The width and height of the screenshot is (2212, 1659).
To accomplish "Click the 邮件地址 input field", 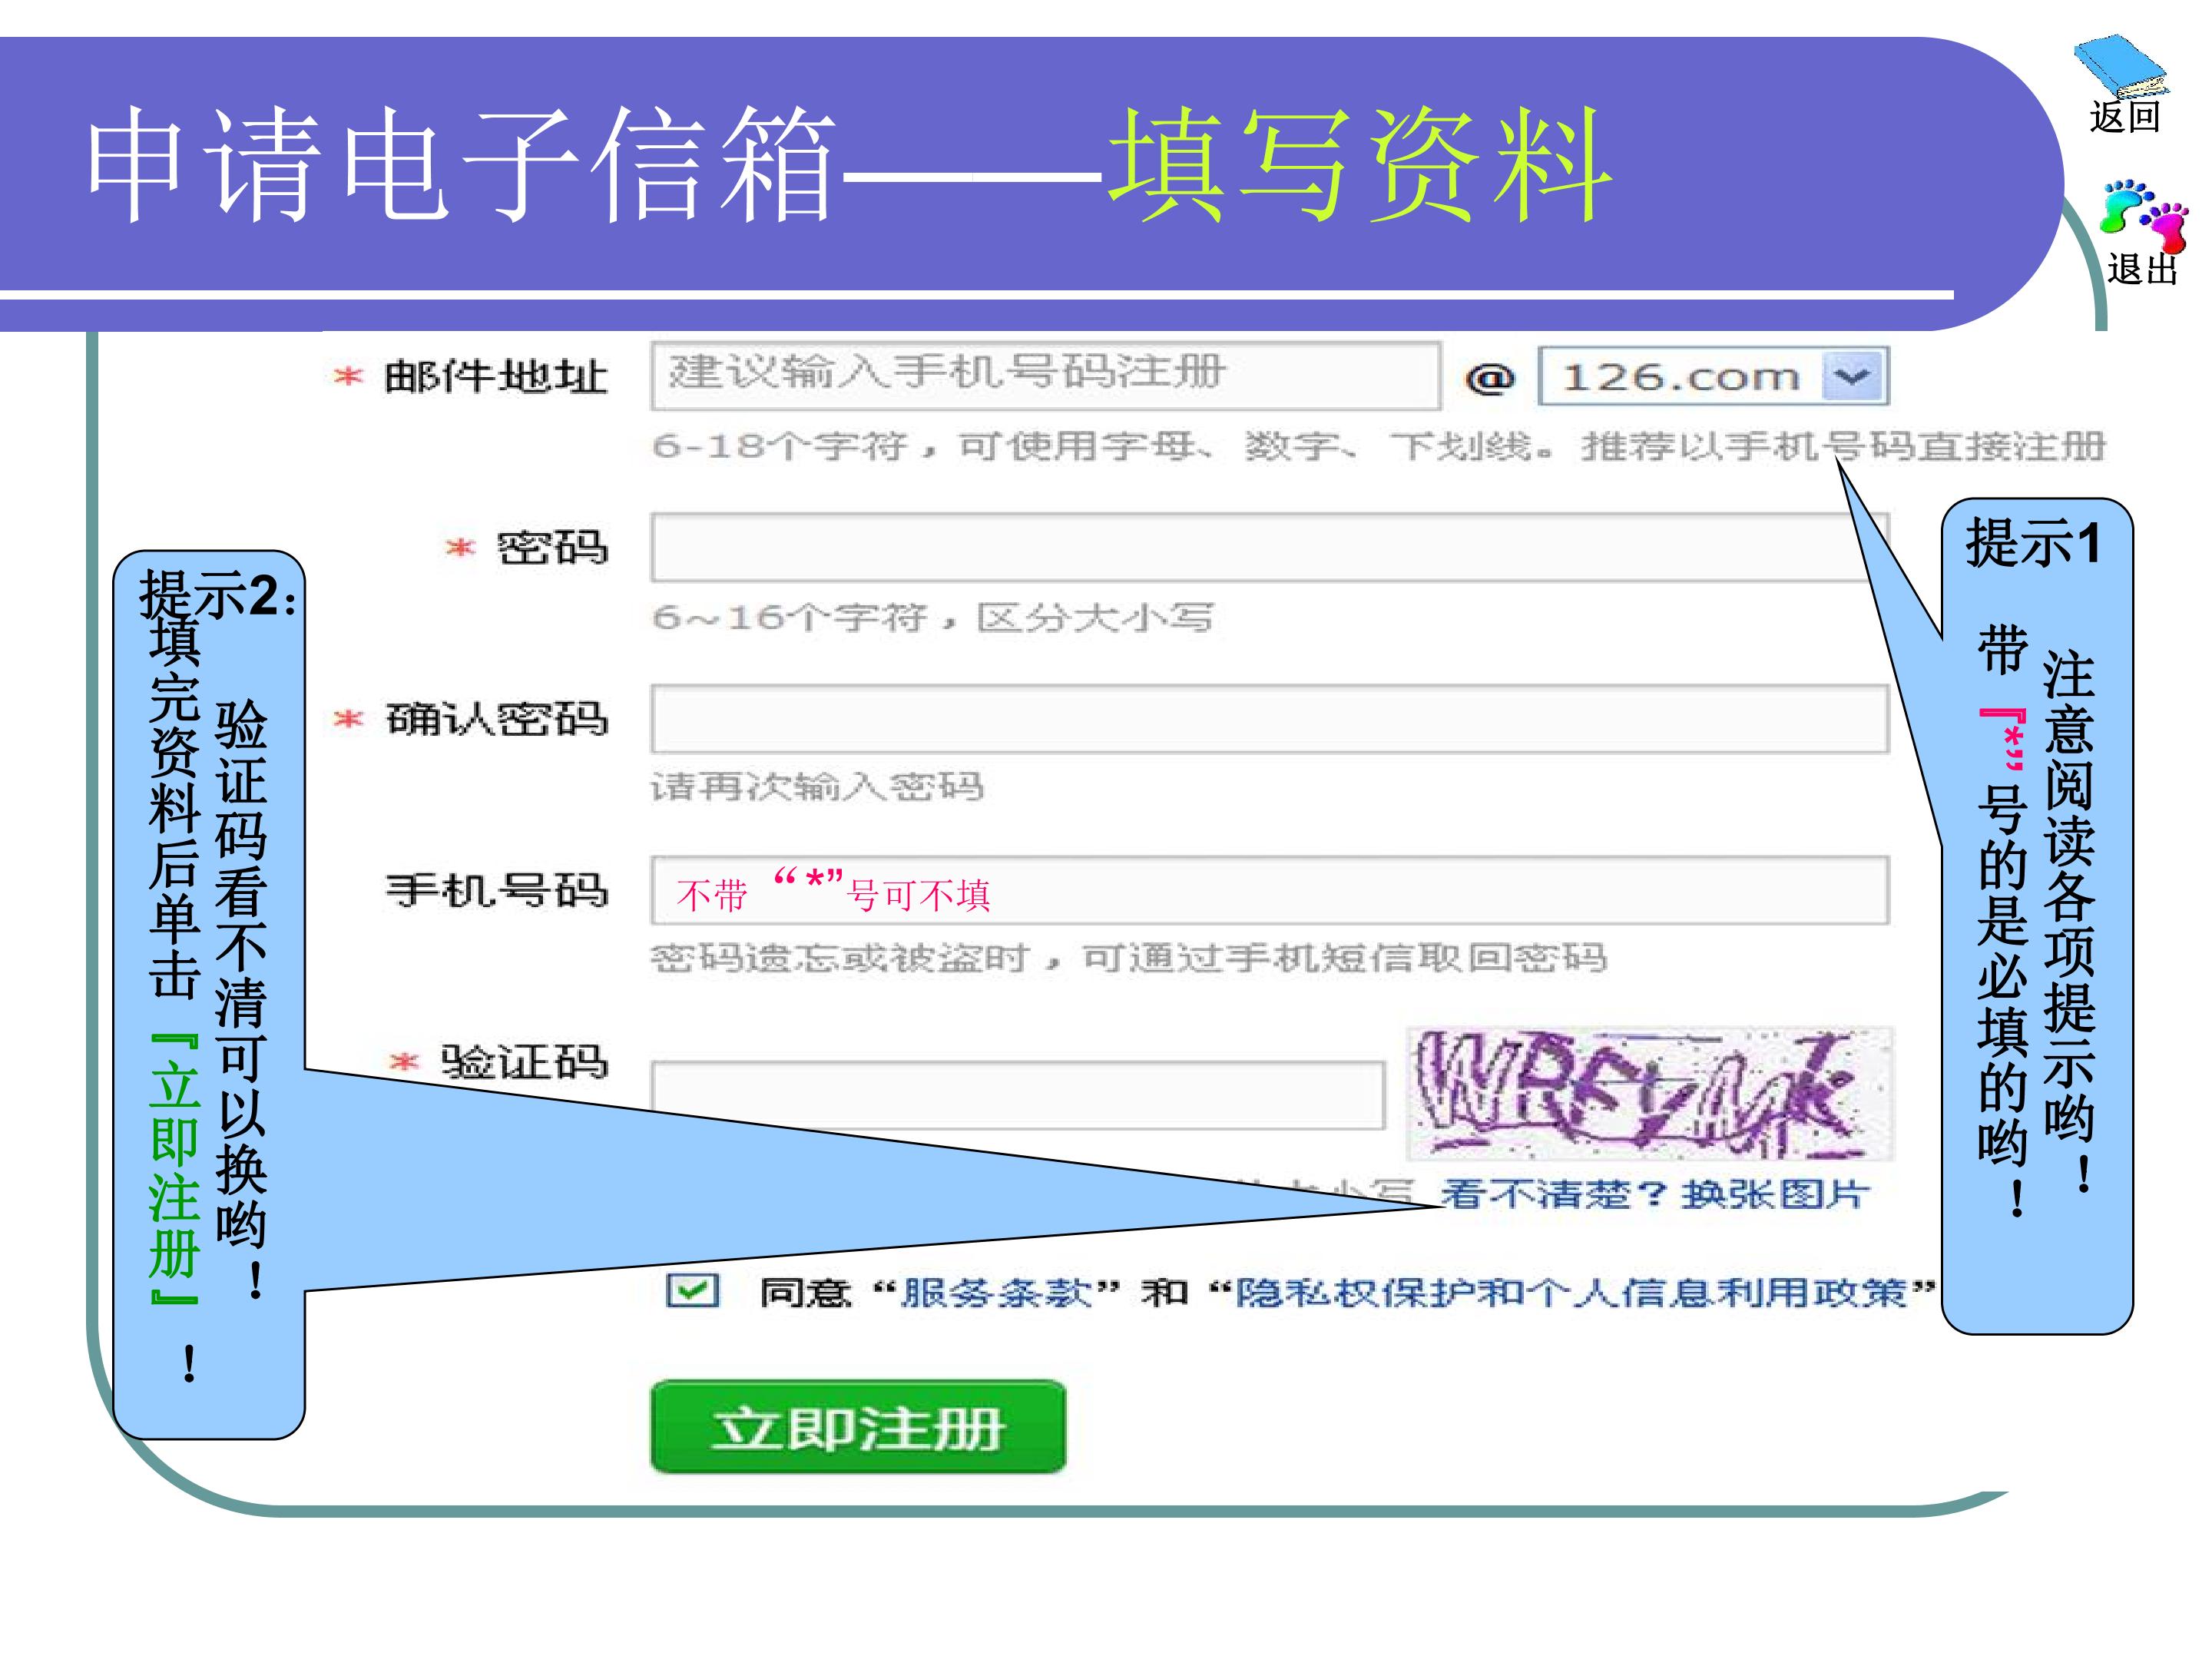I will 1045,376.
